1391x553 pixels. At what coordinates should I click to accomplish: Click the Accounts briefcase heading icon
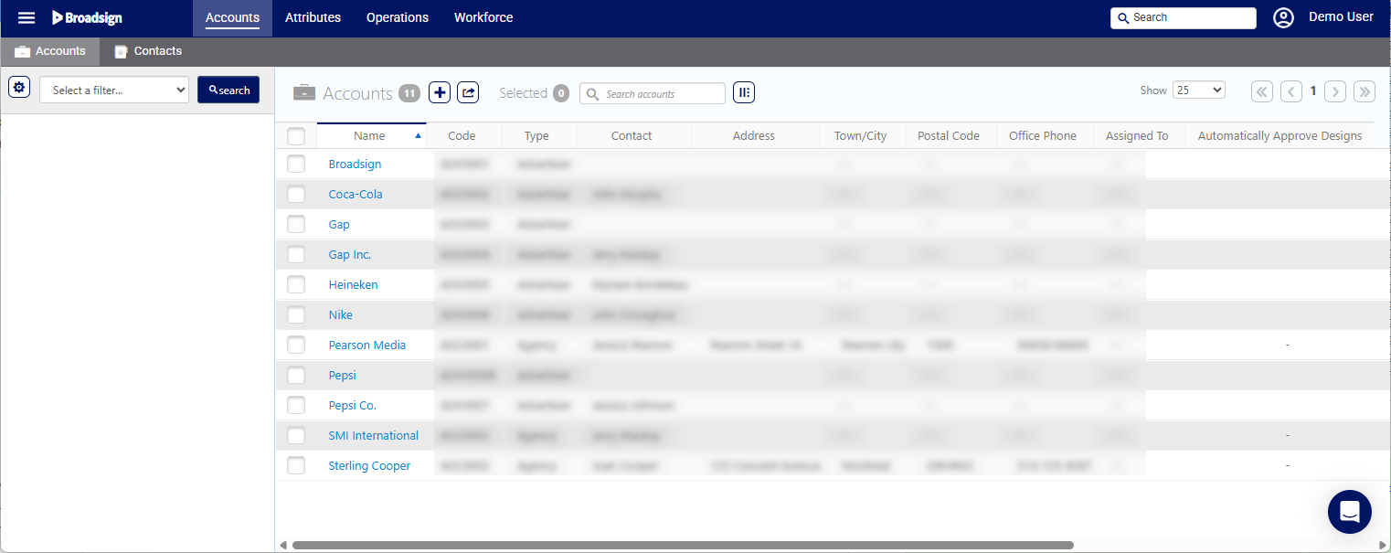click(x=304, y=93)
